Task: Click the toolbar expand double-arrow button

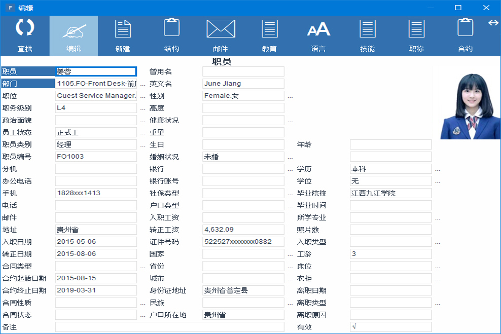Action: (x=493, y=23)
